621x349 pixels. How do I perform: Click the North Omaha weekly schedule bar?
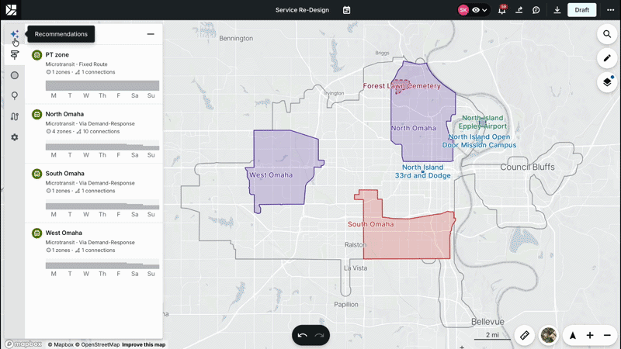[x=102, y=145]
